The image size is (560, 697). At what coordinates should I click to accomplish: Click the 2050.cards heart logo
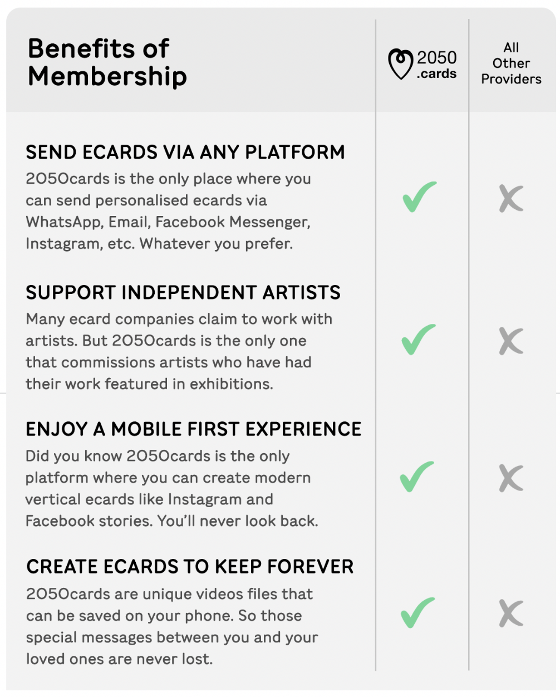(x=400, y=64)
